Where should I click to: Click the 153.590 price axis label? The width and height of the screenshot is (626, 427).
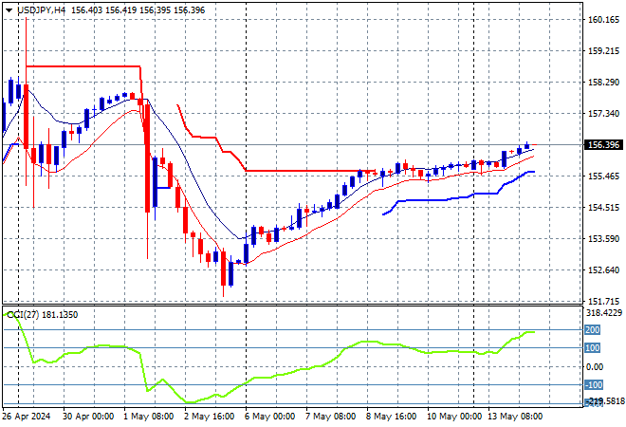pos(604,239)
